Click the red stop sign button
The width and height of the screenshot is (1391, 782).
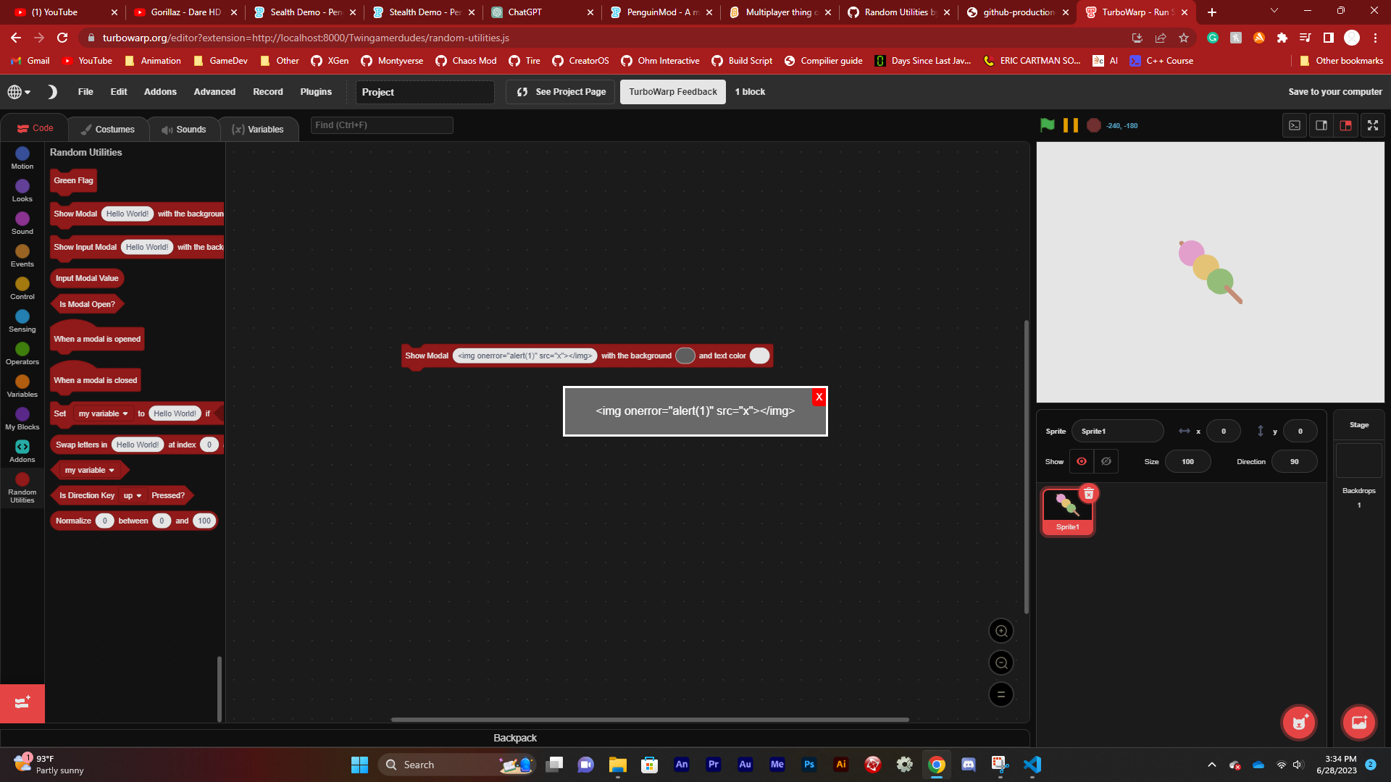point(1094,125)
